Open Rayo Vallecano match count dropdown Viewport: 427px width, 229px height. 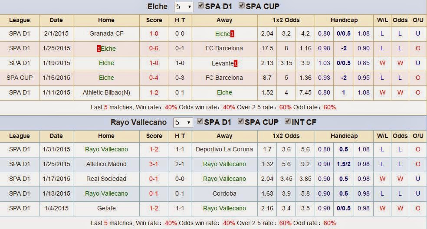point(183,123)
